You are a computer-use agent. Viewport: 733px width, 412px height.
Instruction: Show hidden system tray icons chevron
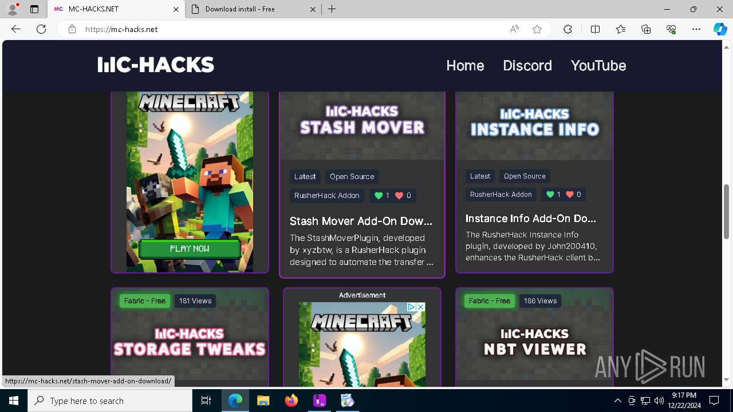pyautogui.click(x=617, y=401)
